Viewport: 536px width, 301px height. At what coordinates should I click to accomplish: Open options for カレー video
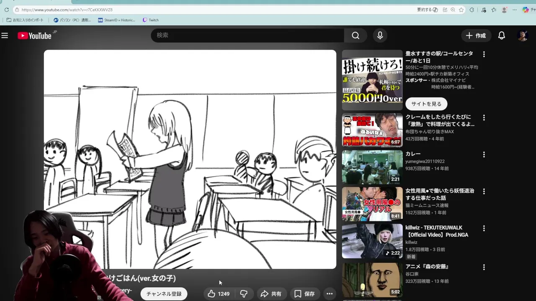pos(484,155)
